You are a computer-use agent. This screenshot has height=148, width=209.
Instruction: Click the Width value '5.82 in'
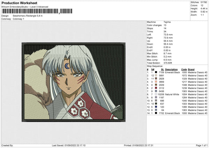point(204,12)
